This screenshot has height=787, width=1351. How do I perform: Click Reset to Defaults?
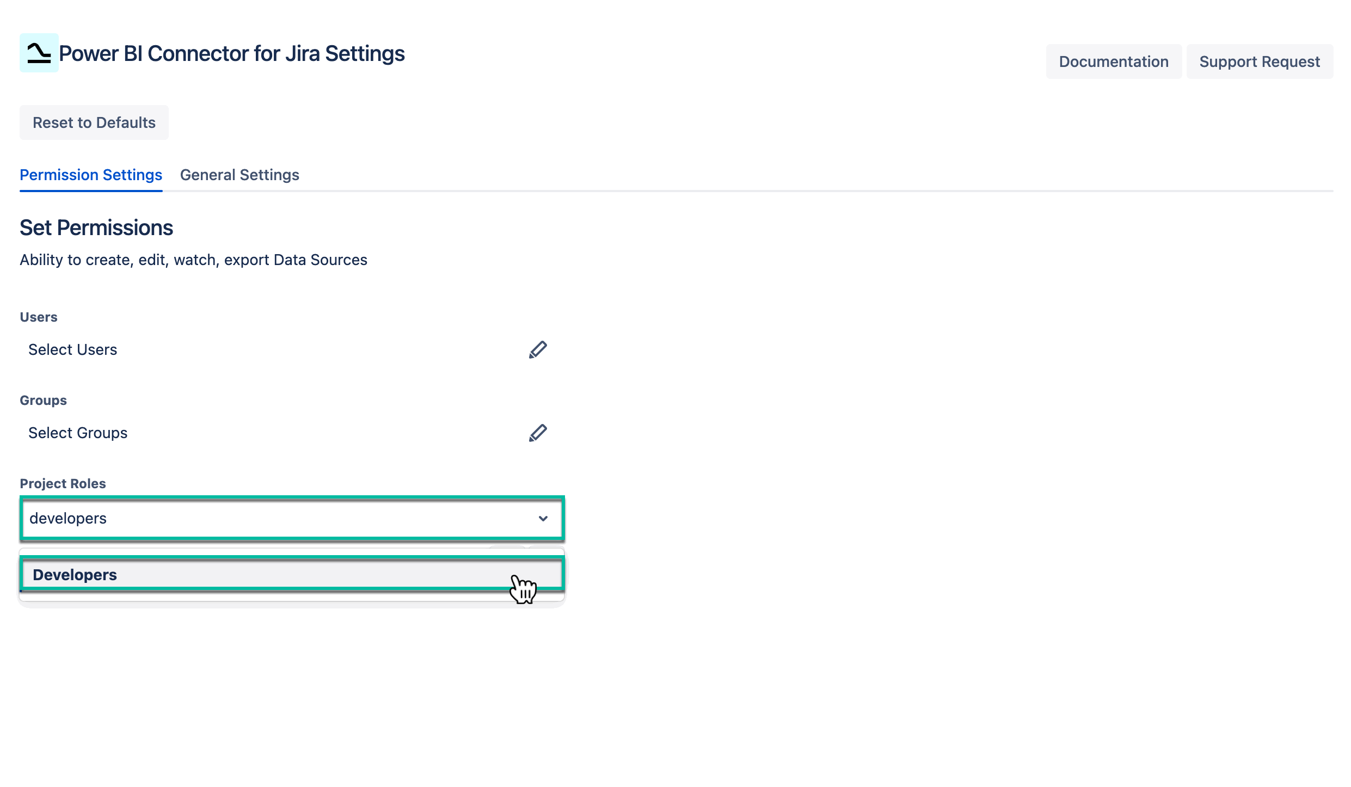[94, 122]
